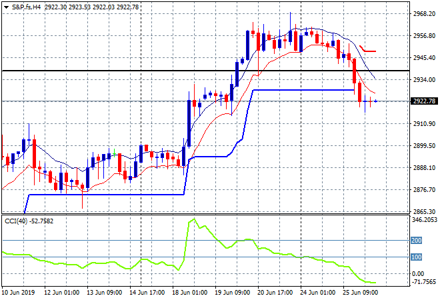Select the current price label 2922.78
Image resolution: width=440 pixels, height=300 pixels.
(424, 101)
